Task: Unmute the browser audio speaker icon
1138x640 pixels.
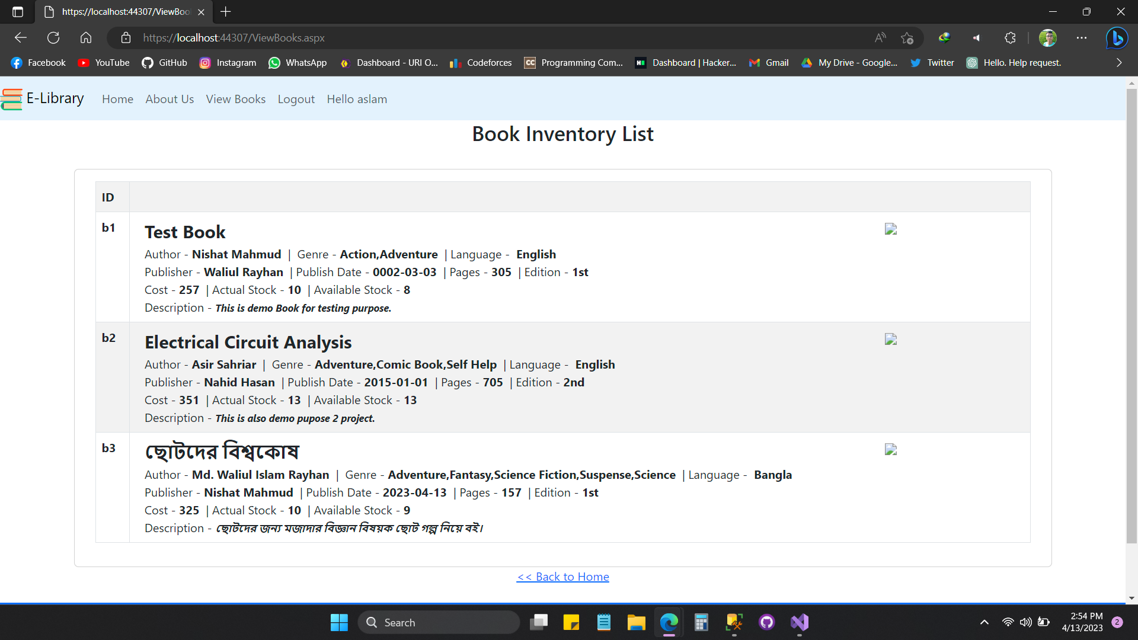Action: point(977,37)
